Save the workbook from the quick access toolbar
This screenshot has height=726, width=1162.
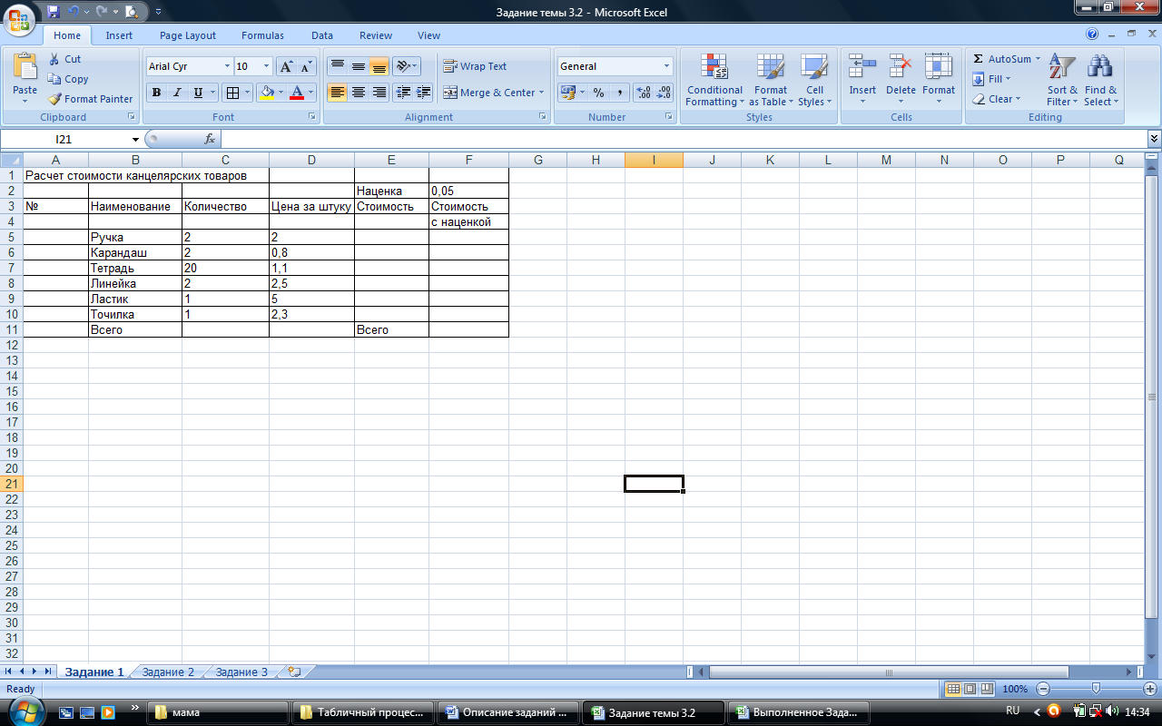point(54,12)
